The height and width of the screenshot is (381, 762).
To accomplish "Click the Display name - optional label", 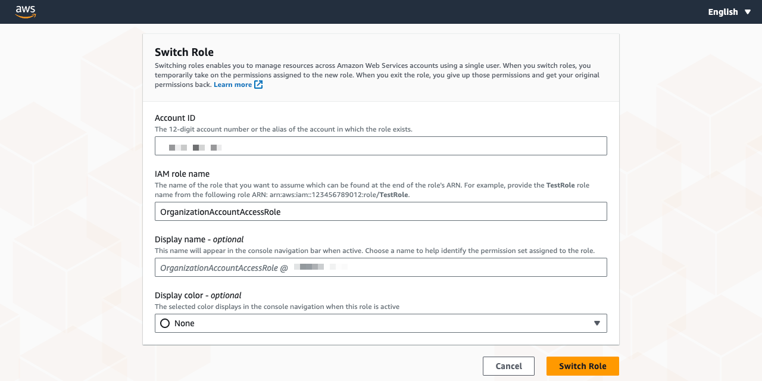I will coord(199,239).
